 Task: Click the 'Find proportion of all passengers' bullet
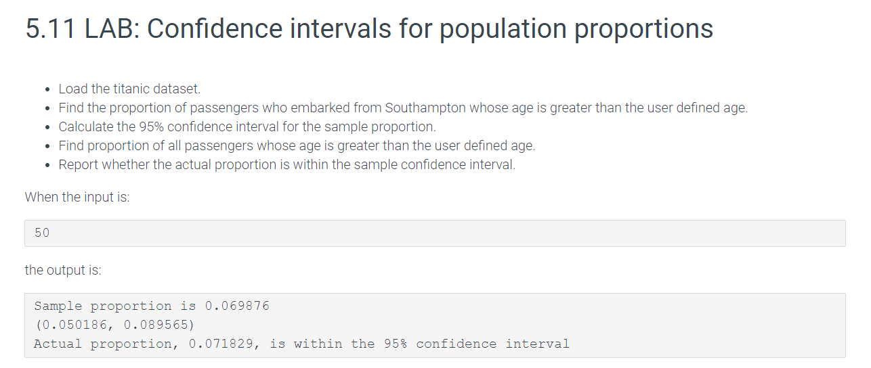[297, 145]
